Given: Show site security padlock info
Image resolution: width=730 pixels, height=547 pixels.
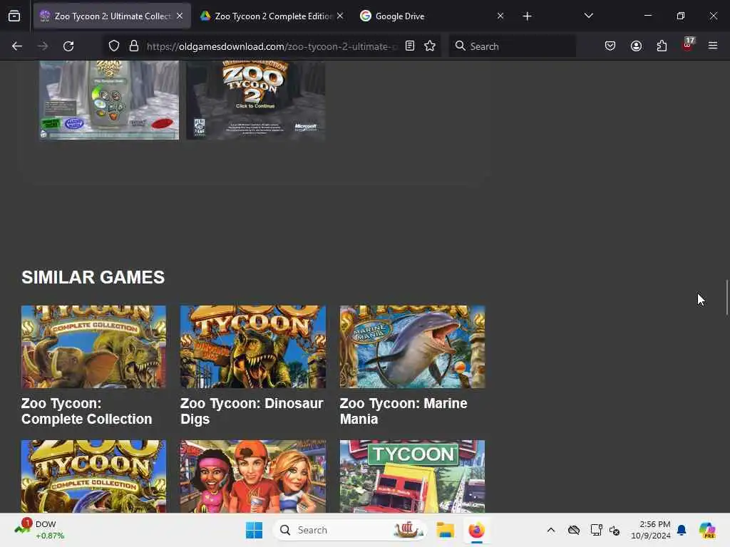Looking at the screenshot, I should click(x=134, y=46).
